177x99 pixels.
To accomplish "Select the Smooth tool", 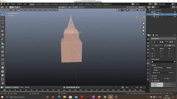I will pos(2,75).
